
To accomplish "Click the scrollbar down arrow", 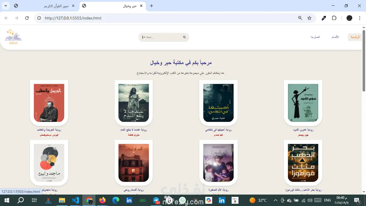I will coord(364,192).
